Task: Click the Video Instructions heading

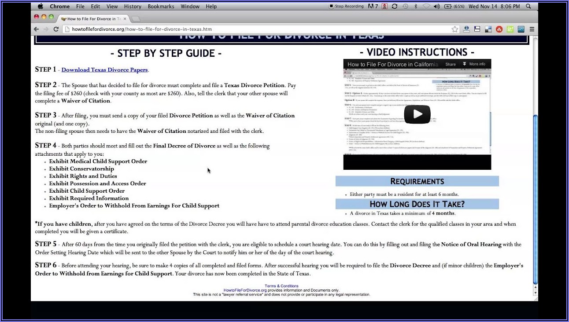Action: pyautogui.click(x=417, y=52)
